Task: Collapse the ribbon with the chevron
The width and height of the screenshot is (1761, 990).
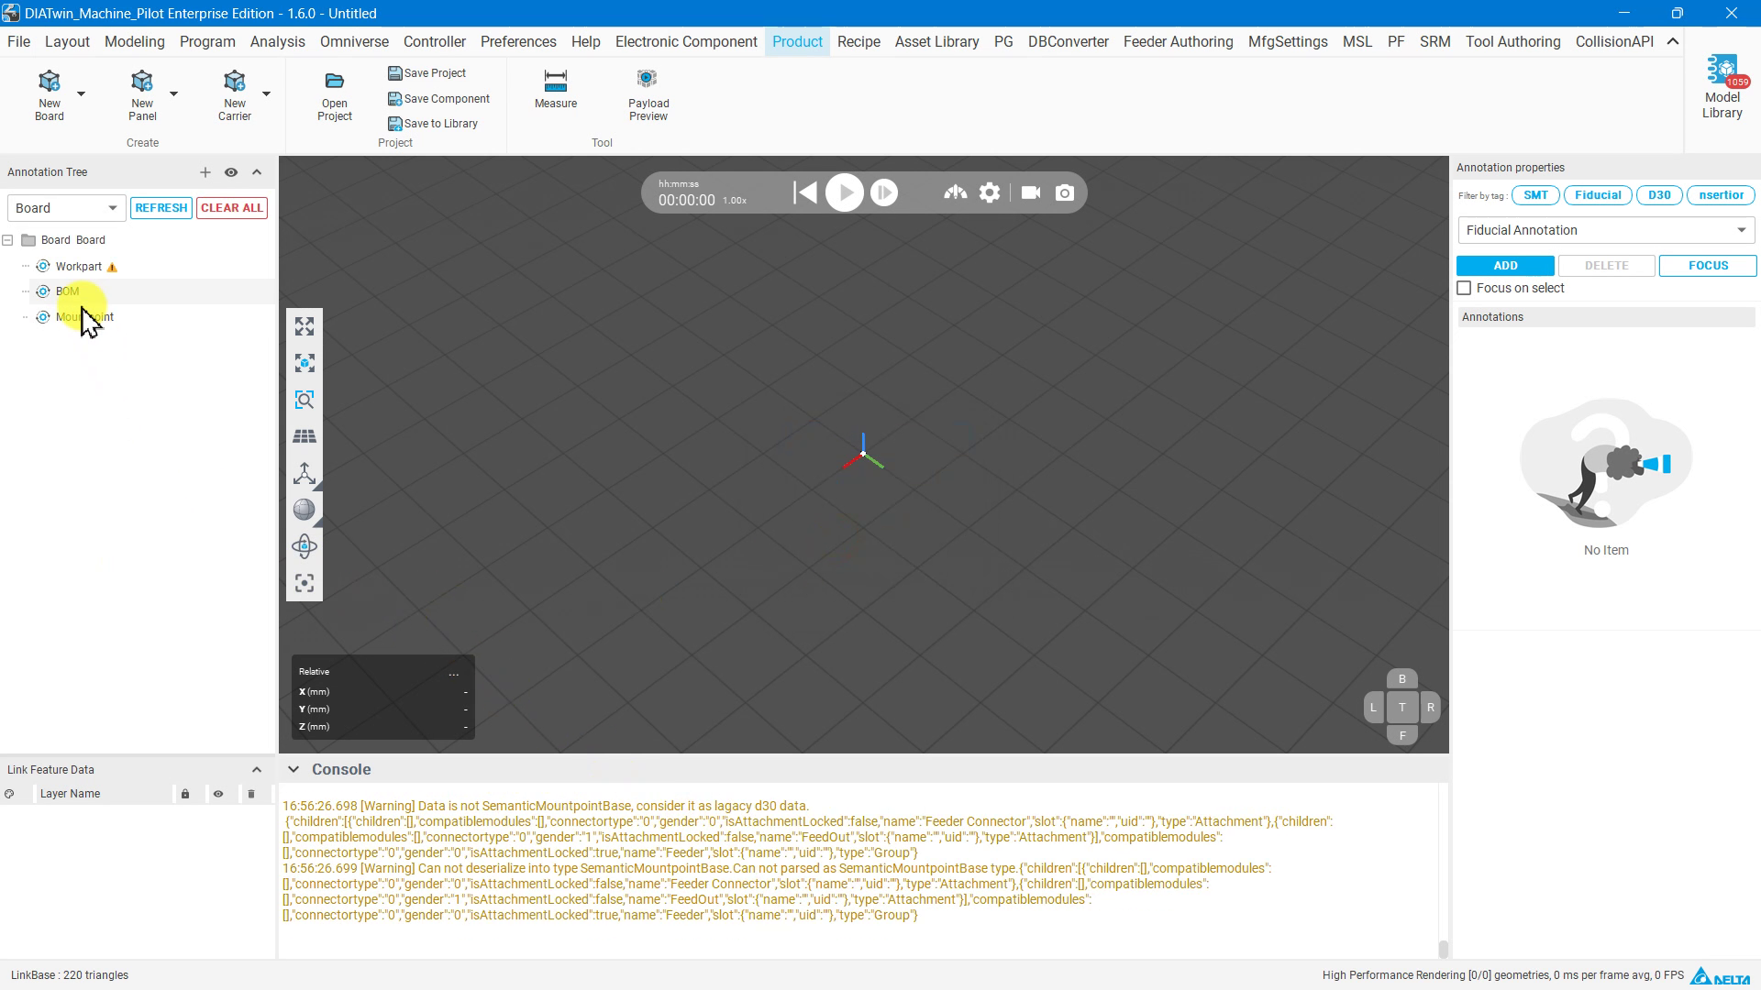Action: point(1673,41)
